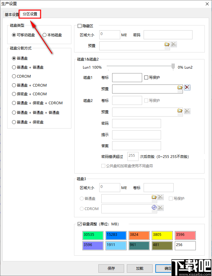Uncheck the 容量调整 checkbox
The height and width of the screenshot is (276, 212).
coord(79,224)
